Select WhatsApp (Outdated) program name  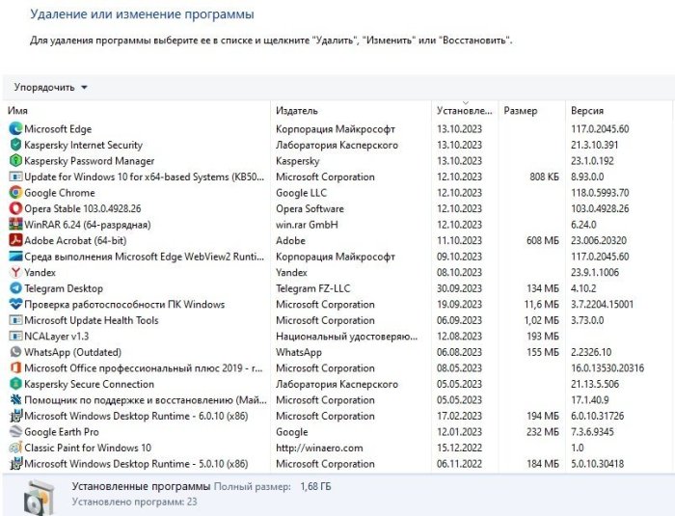72,352
